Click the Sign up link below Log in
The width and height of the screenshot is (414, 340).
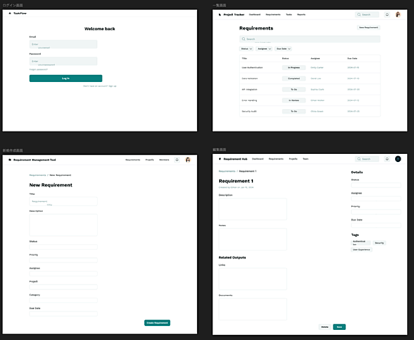point(112,86)
